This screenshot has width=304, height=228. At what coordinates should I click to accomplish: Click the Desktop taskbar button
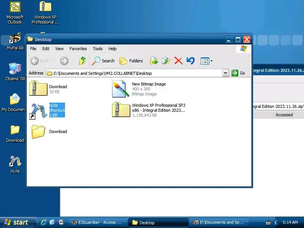[158, 223]
